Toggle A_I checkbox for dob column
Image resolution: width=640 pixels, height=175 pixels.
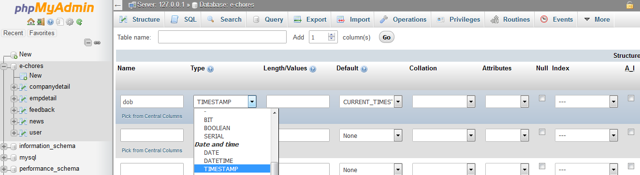click(631, 98)
